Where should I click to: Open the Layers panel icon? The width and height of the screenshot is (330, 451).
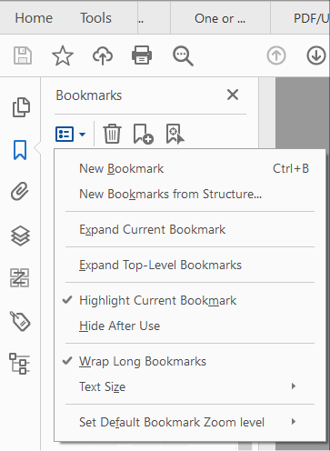pyautogui.click(x=20, y=236)
